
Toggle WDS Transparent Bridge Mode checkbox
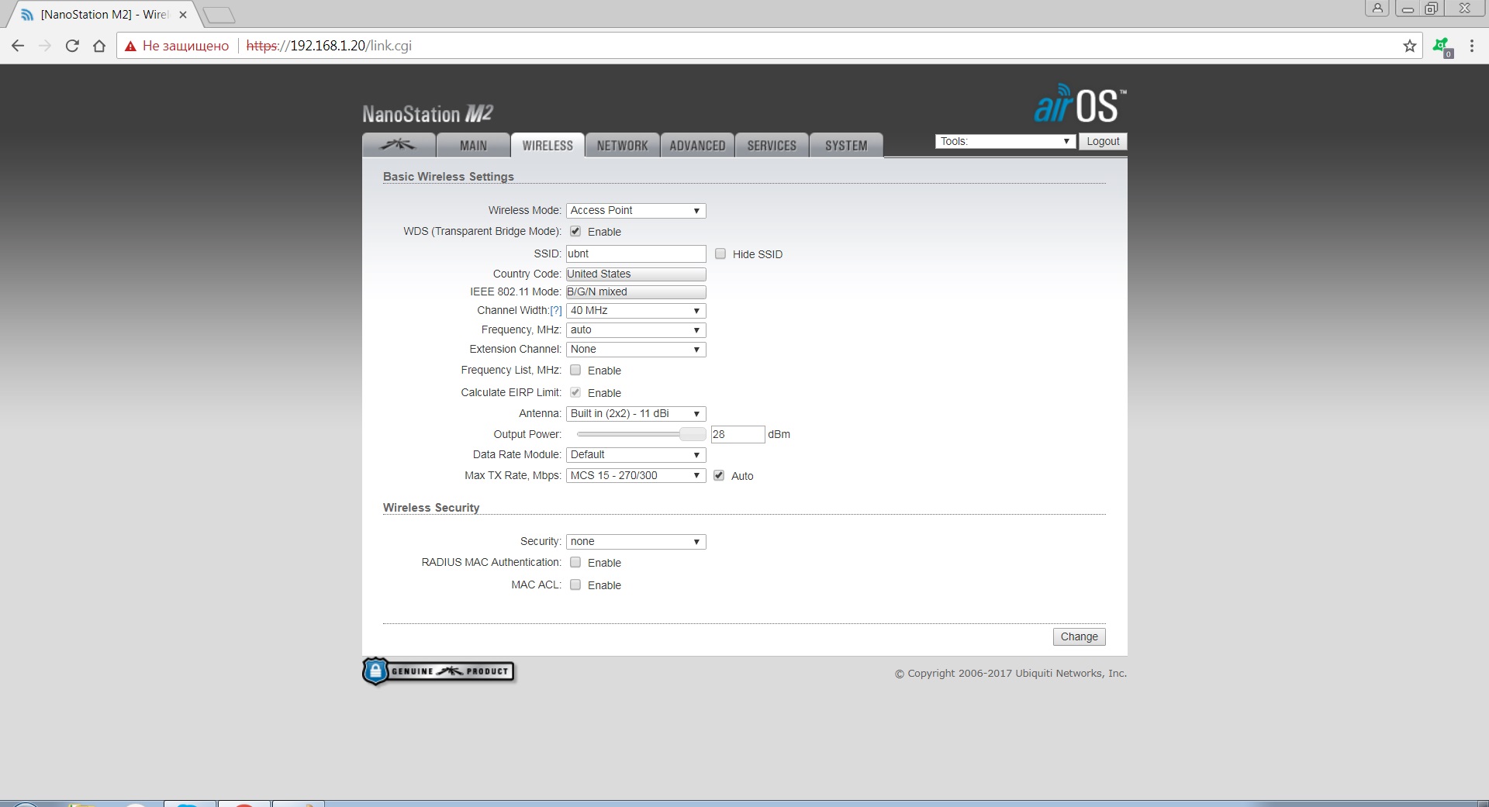tap(575, 231)
